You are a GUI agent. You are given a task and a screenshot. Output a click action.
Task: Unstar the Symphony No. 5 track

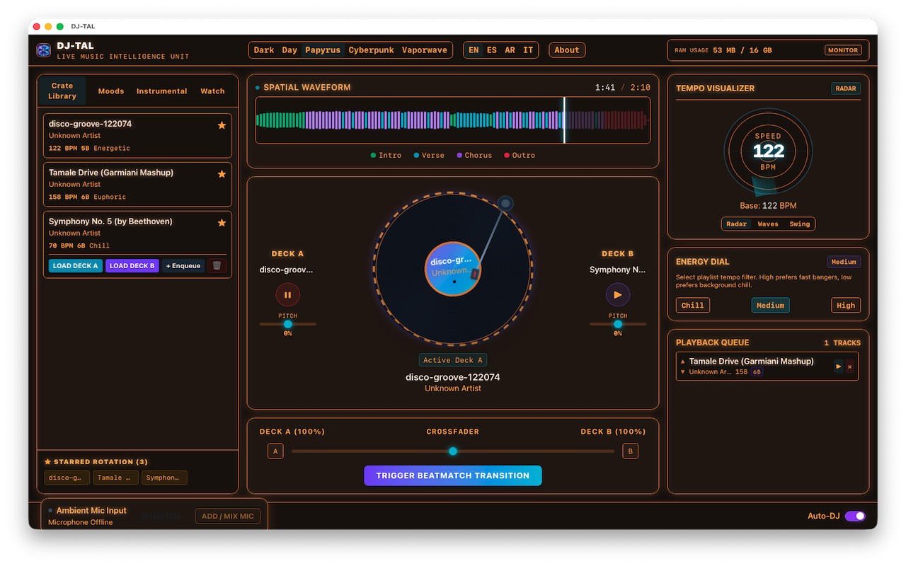222,223
